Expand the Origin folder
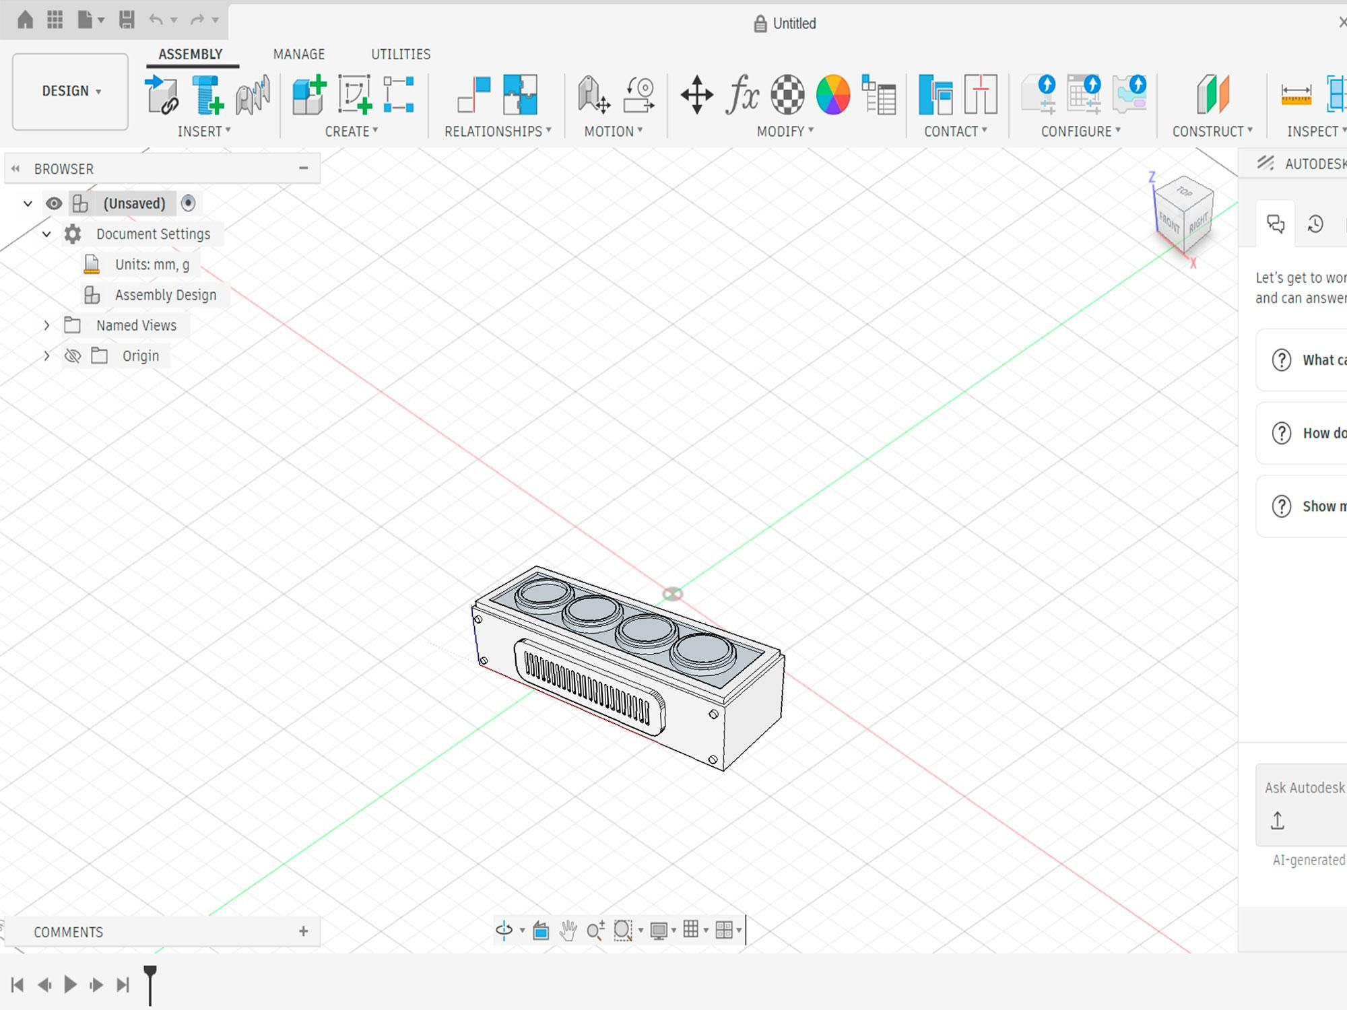1347x1010 pixels. [x=46, y=356]
